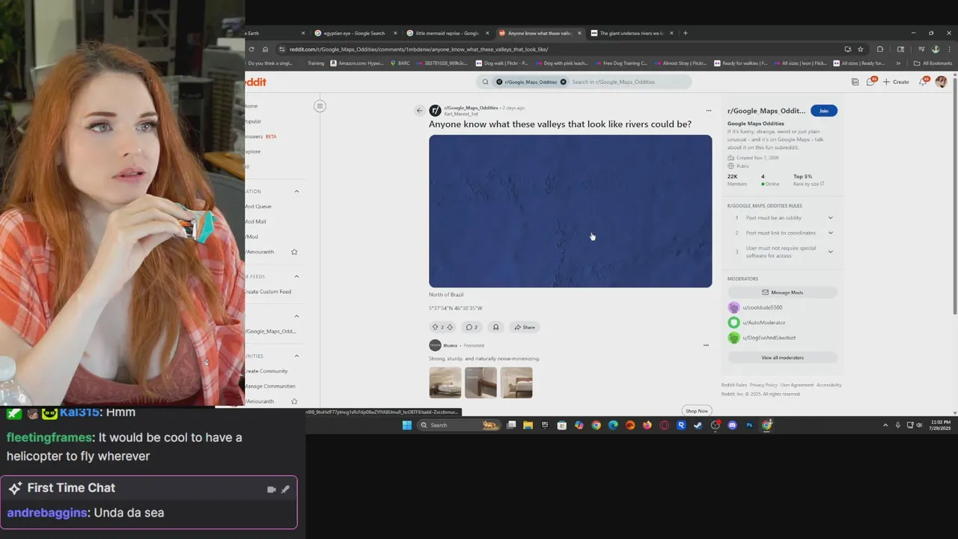Downvote the valleys post
The width and height of the screenshot is (958, 539).
(x=450, y=327)
